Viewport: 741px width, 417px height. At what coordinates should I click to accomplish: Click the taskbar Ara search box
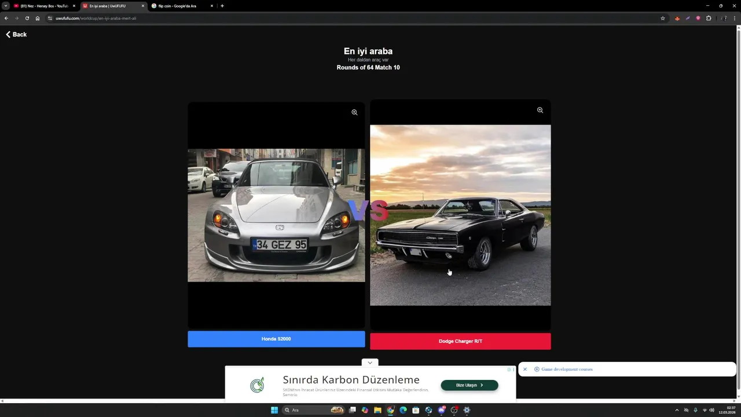pos(313,410)
